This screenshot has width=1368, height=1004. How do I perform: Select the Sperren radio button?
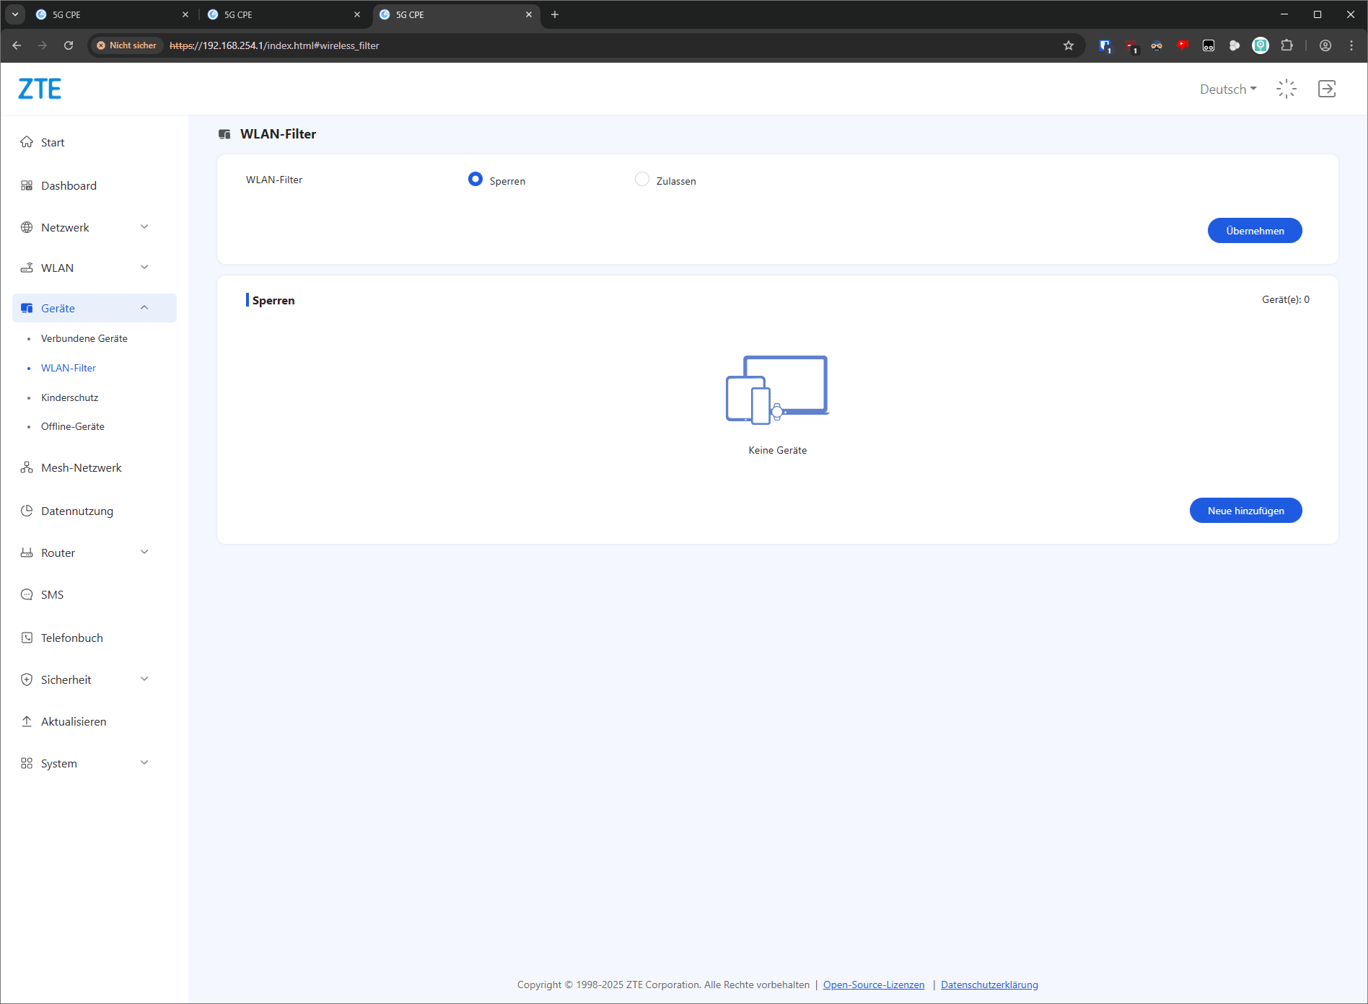point(475,179)
